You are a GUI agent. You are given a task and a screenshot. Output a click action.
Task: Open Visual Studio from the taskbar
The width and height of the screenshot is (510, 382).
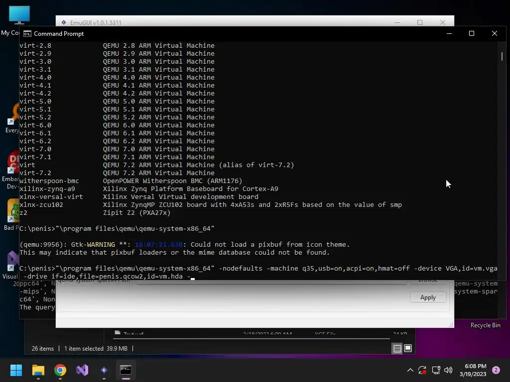82,370
